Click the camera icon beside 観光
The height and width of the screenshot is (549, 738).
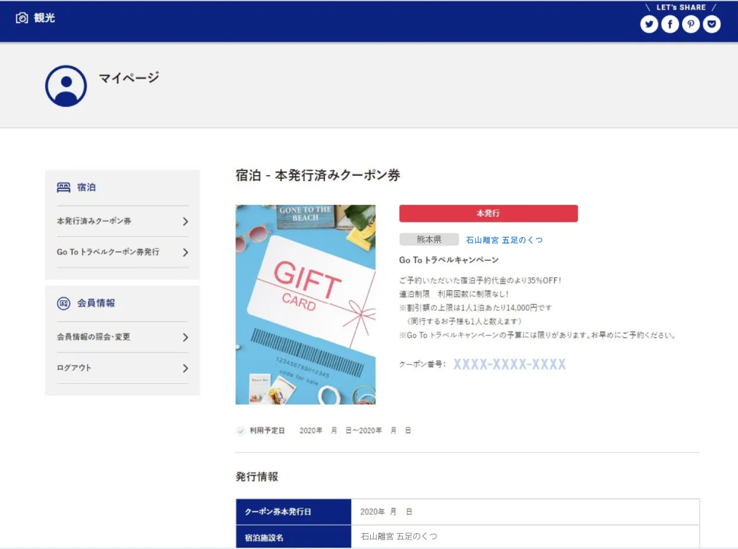click(x=22, y=17)
